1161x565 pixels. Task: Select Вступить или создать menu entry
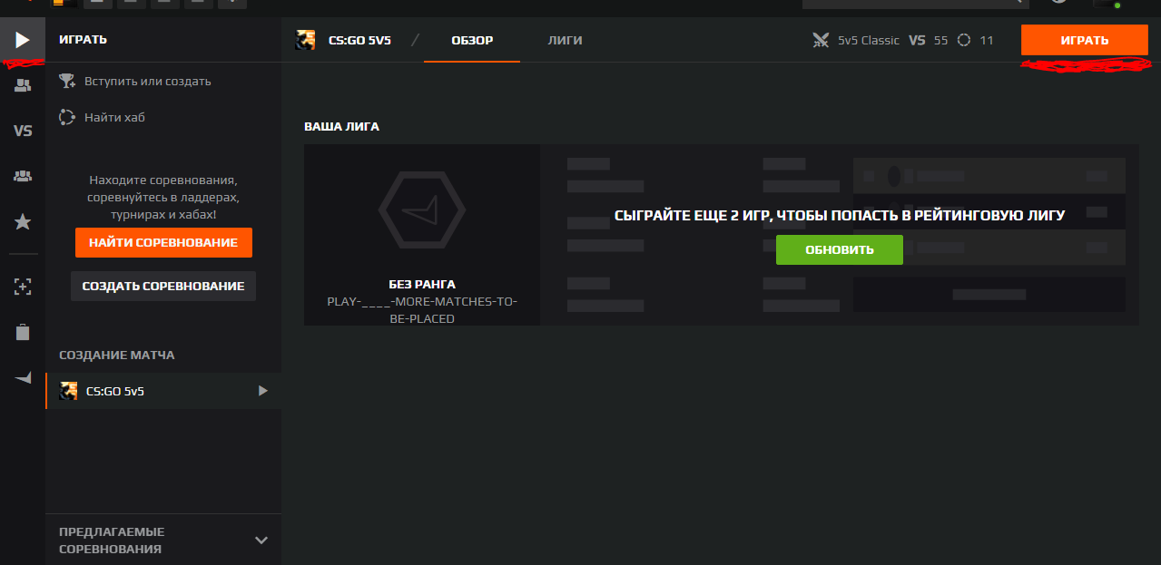147,81
